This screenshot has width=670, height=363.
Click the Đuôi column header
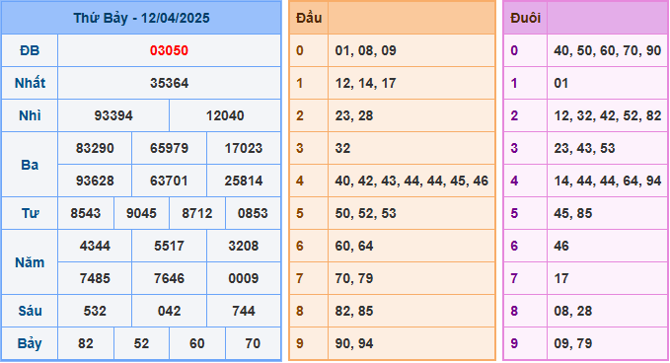click(x=526, y=18)
